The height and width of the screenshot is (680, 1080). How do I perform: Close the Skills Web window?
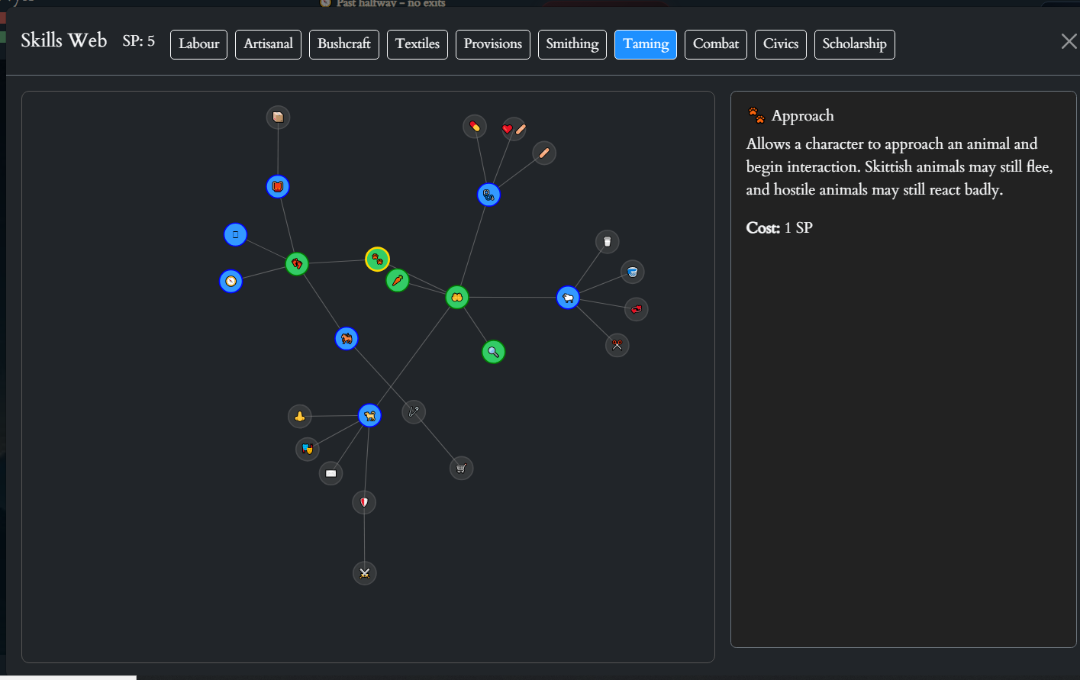coord(1069,41)
